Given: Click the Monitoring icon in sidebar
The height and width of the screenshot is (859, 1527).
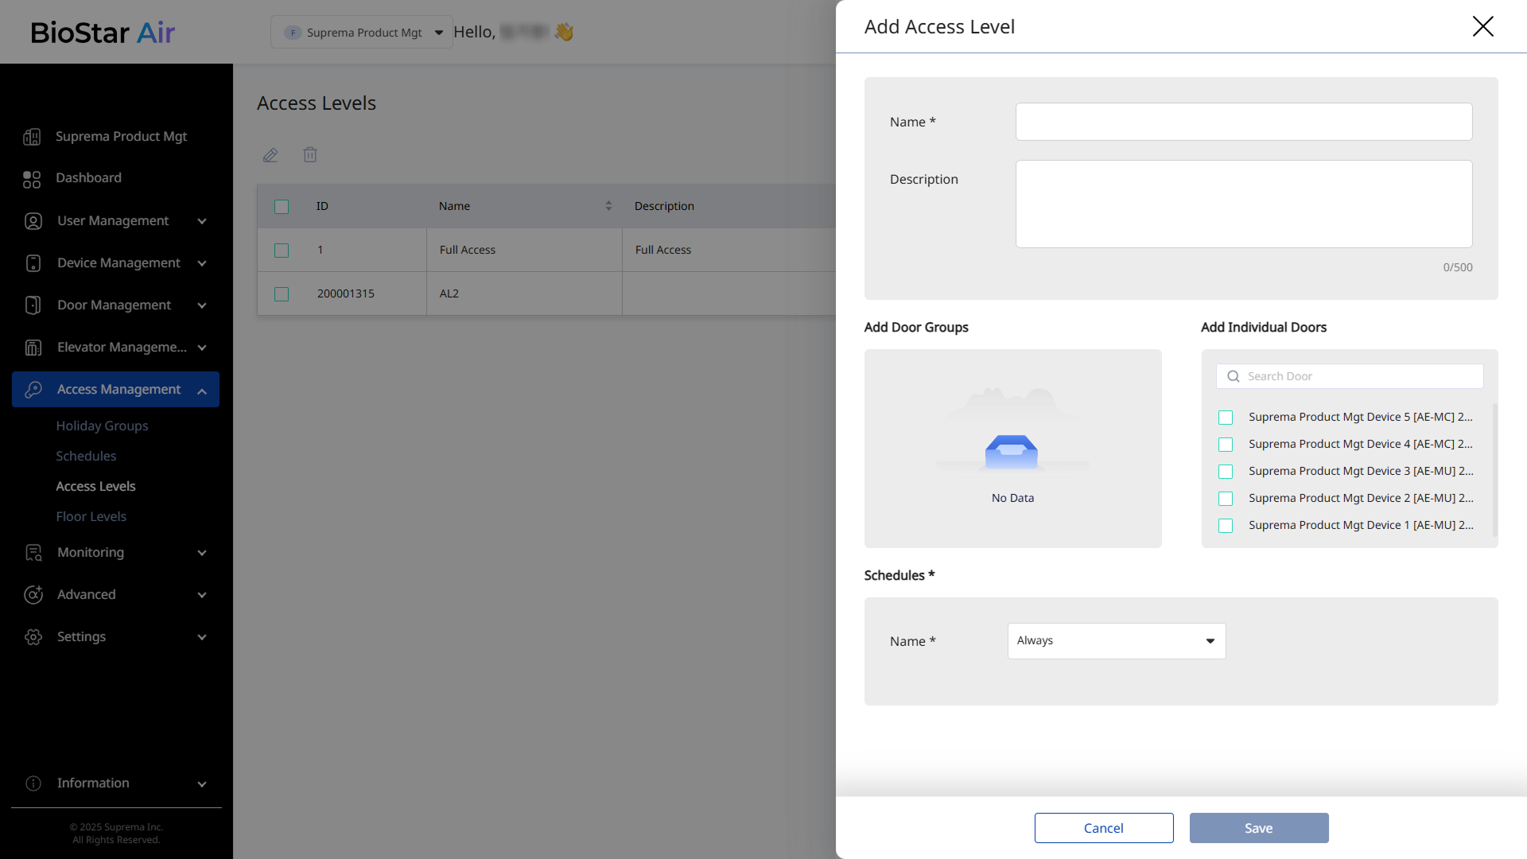Looking at the screenshot, I should pos(33,553).
